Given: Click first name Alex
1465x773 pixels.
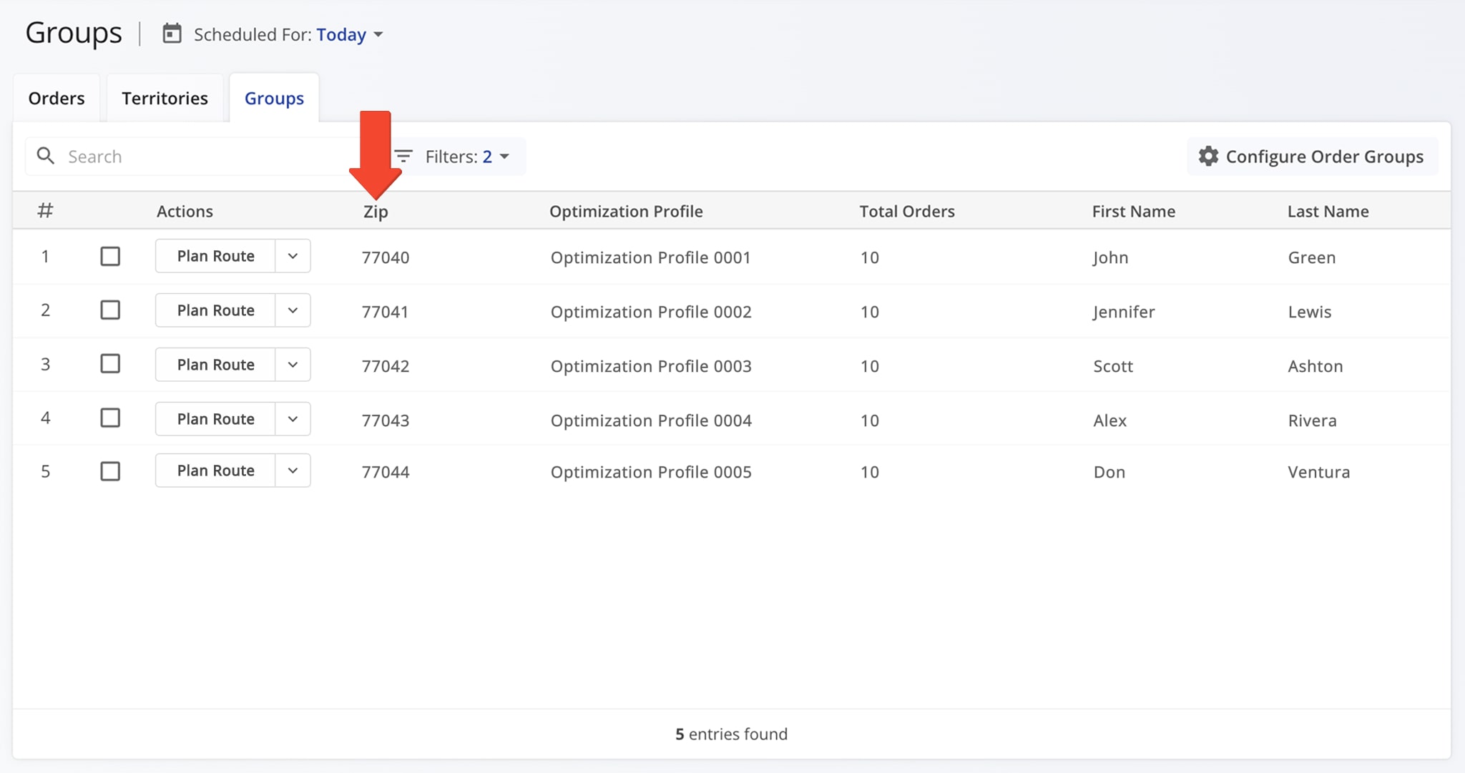Looking at the screenshot, I should point(1109,420).
